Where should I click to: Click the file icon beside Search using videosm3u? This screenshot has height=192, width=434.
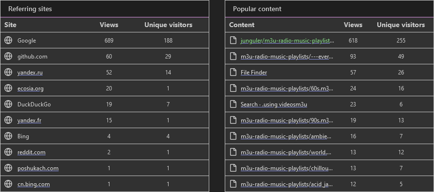[233, 104]
